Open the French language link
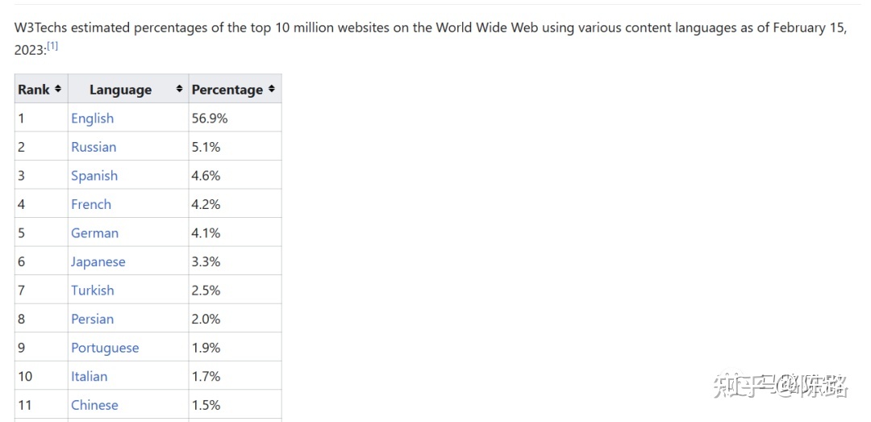 coord(91,205)
